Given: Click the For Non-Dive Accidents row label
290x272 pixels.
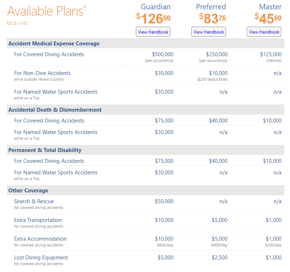Looking at the screenshot, I should 43,73.
